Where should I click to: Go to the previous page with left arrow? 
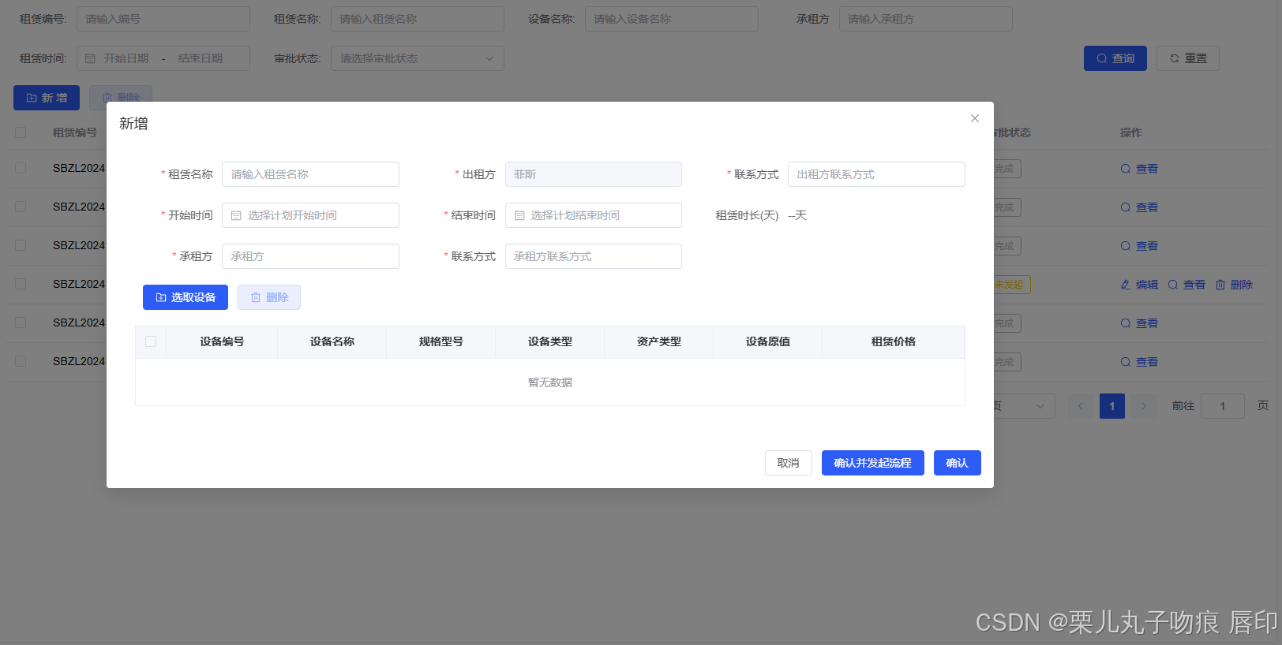(1081, 406)
